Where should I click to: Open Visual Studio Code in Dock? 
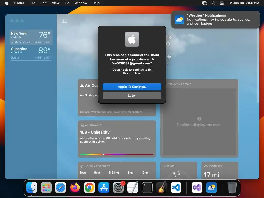coord(176,187)
